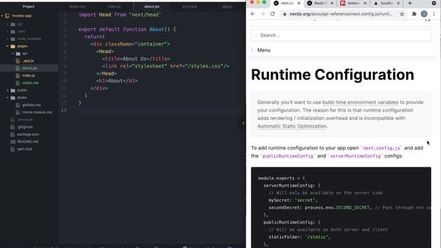Screen dimensions: 441x248
Task: Open about.jsx in the tree
Action: (30, 68)
